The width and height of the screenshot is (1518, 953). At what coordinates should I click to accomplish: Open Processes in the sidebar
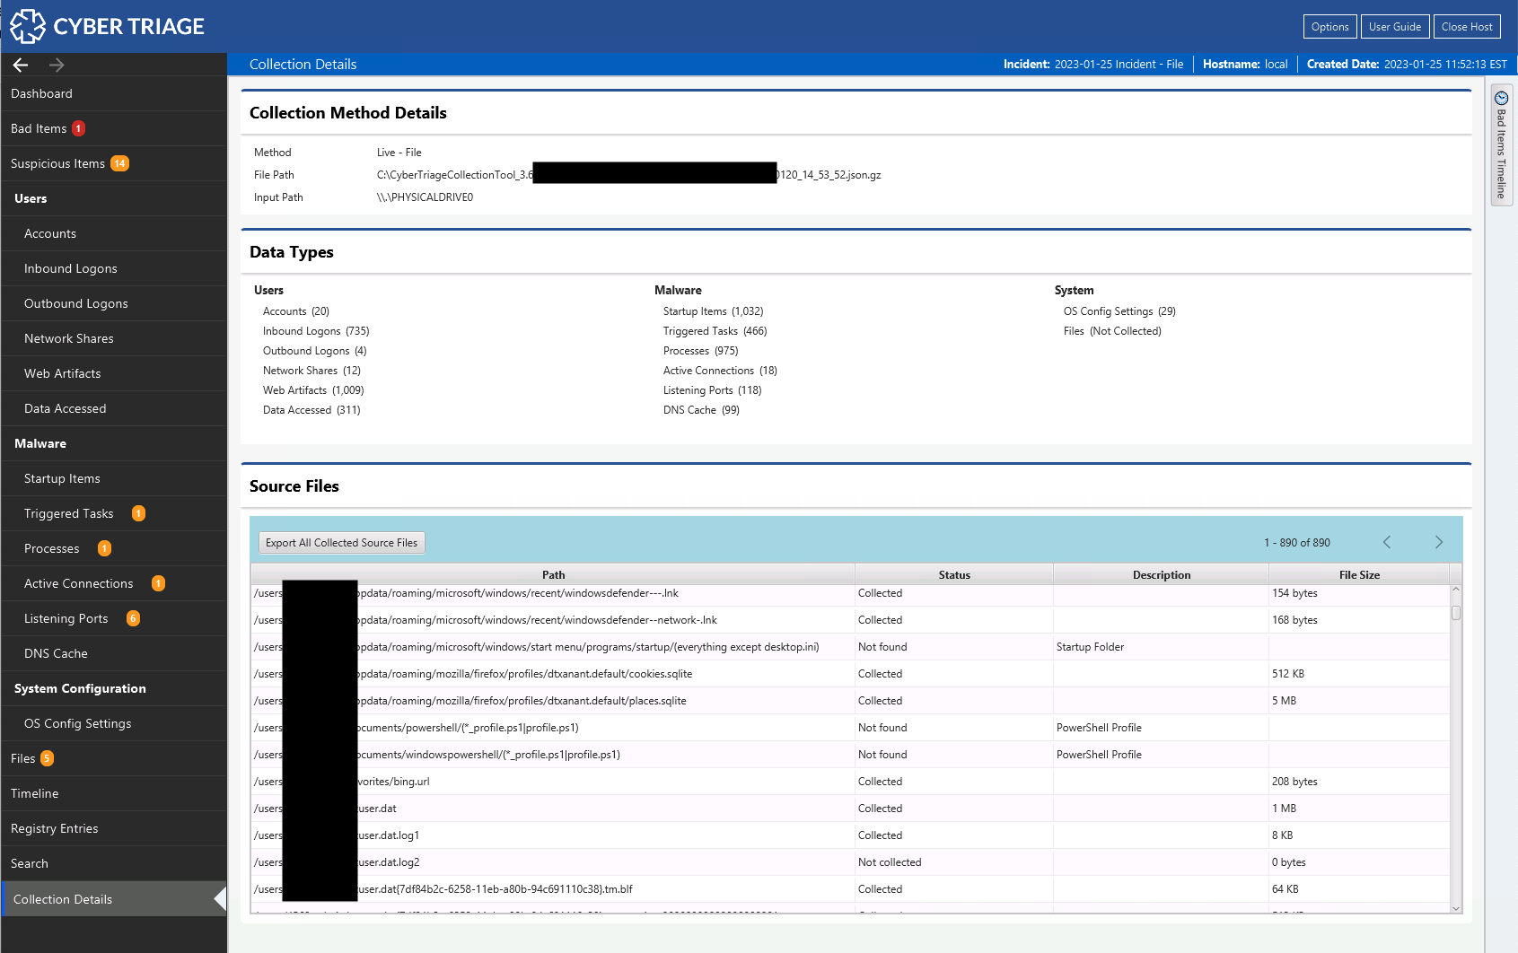[x=114, y=548]
